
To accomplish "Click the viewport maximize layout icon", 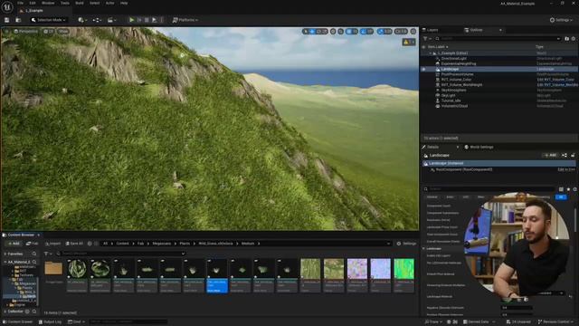I will [413, 32].
